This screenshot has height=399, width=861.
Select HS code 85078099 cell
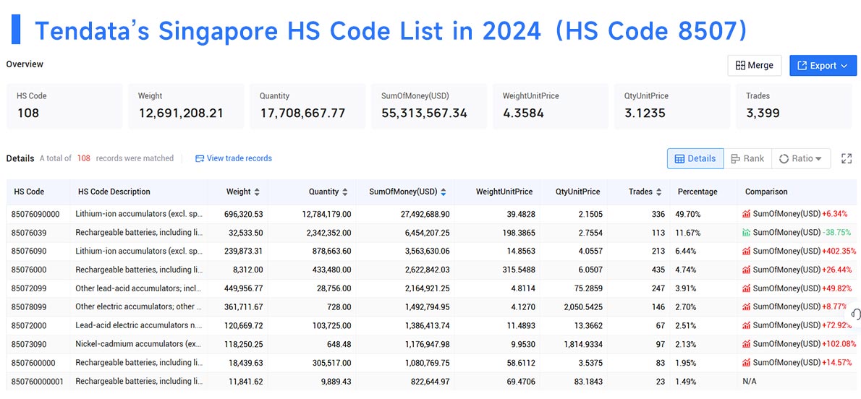(28, 306)
